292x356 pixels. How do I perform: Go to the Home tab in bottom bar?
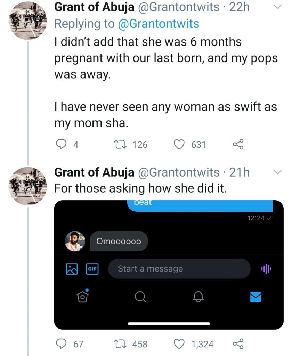point(82,296)
